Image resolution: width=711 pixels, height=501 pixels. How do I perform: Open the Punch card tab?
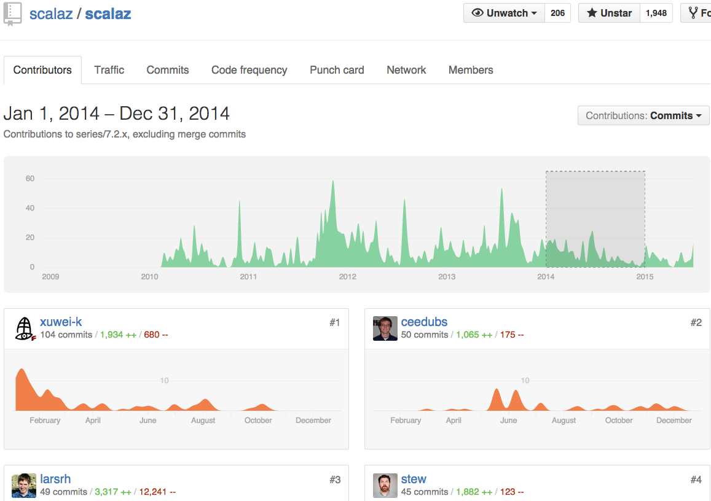point(337,70)
